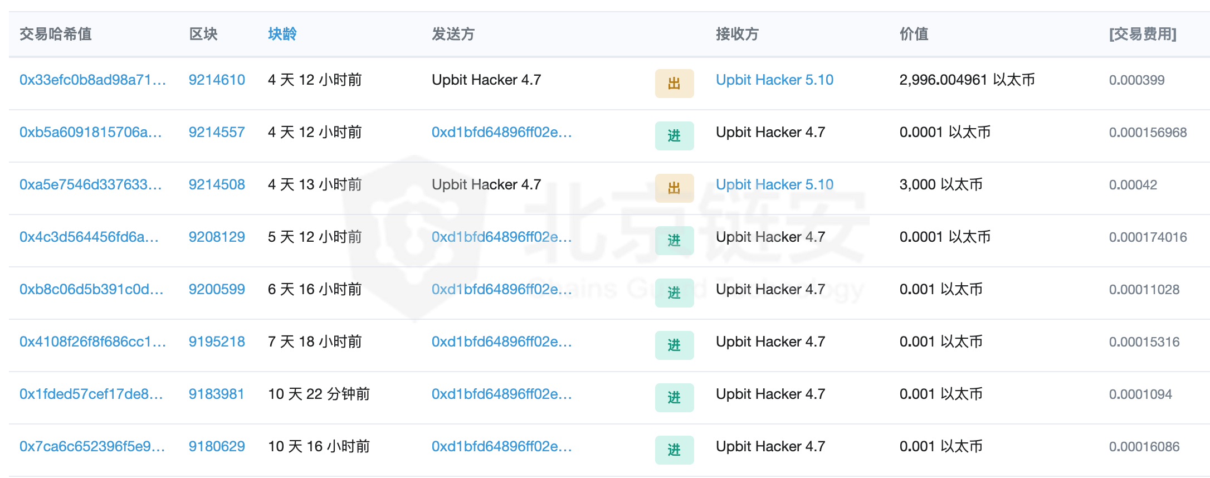Image resolution: width=1210 pixels, height=478 pixels.
Task: Click the 进 badge in block 9214557 row
Action: [674, 136]
